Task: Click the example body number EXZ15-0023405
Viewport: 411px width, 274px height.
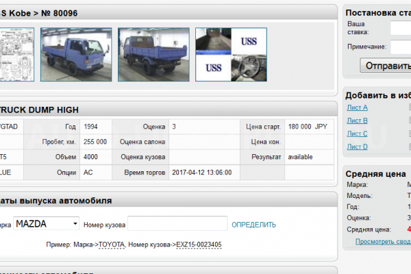Action: 199,245
